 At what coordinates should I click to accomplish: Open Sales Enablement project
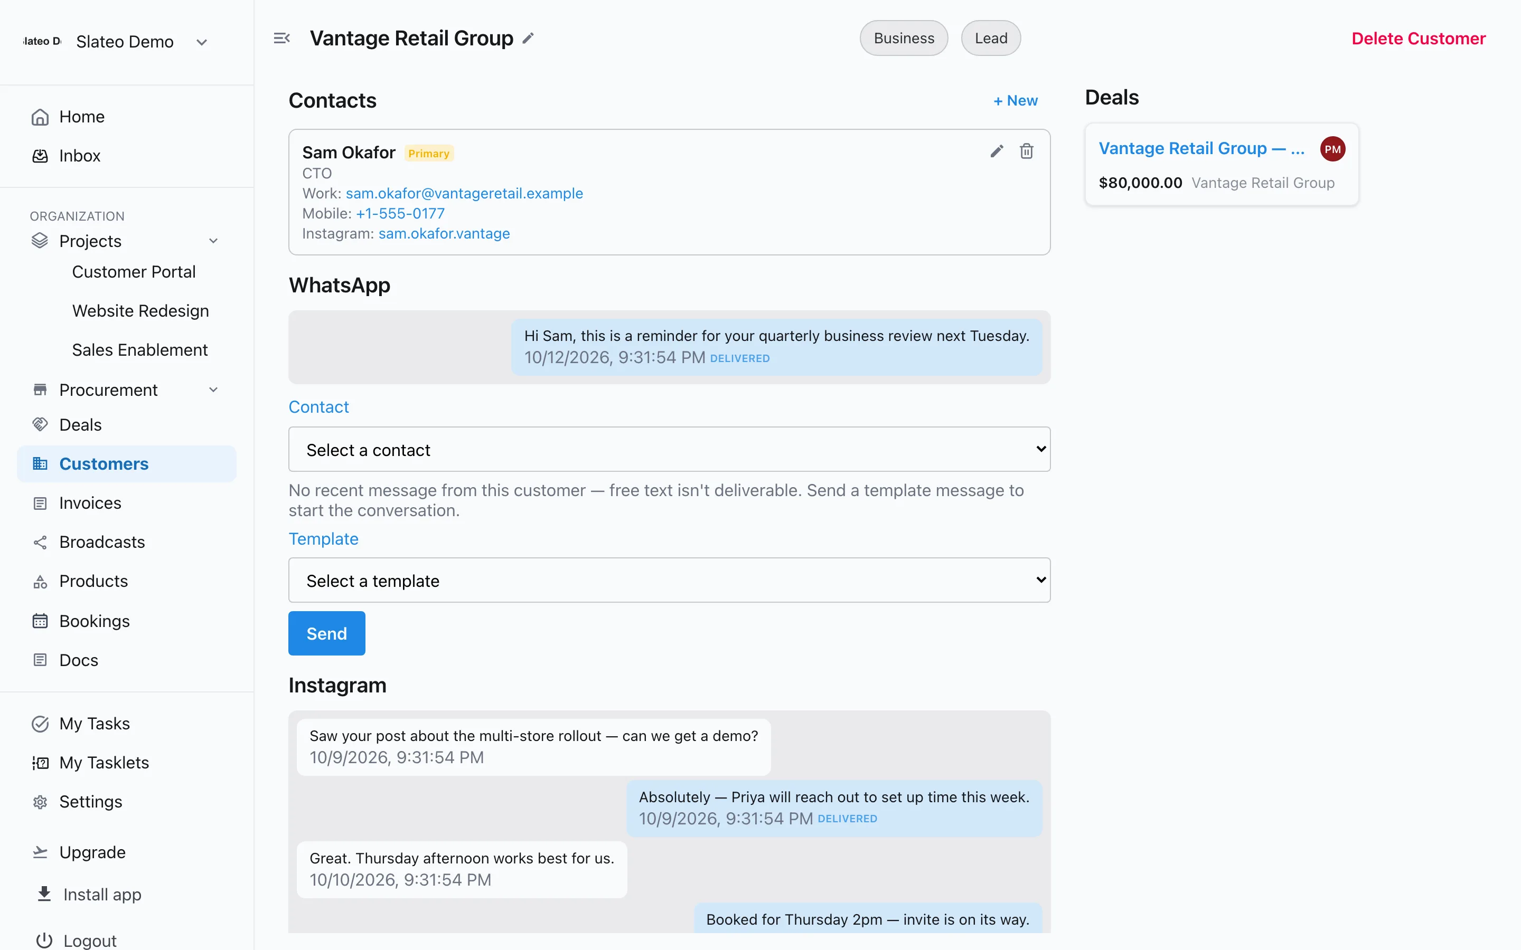[x=139, y=350]
